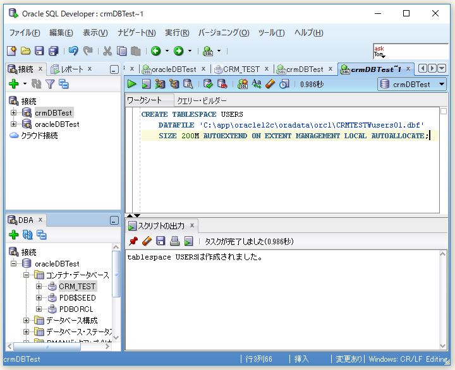Click the Save All icon
Image resolution: width=455 pixels, height=370 pixels.
[53, 51]
